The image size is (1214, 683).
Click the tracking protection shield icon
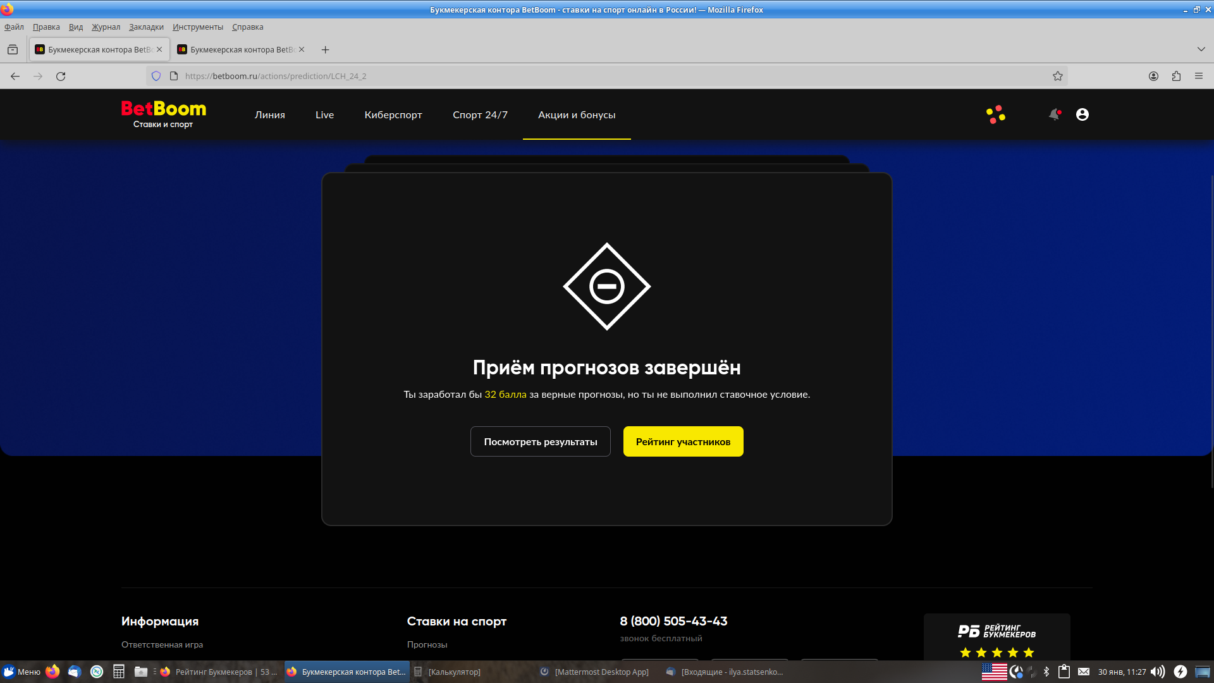[x=156, y=76]
